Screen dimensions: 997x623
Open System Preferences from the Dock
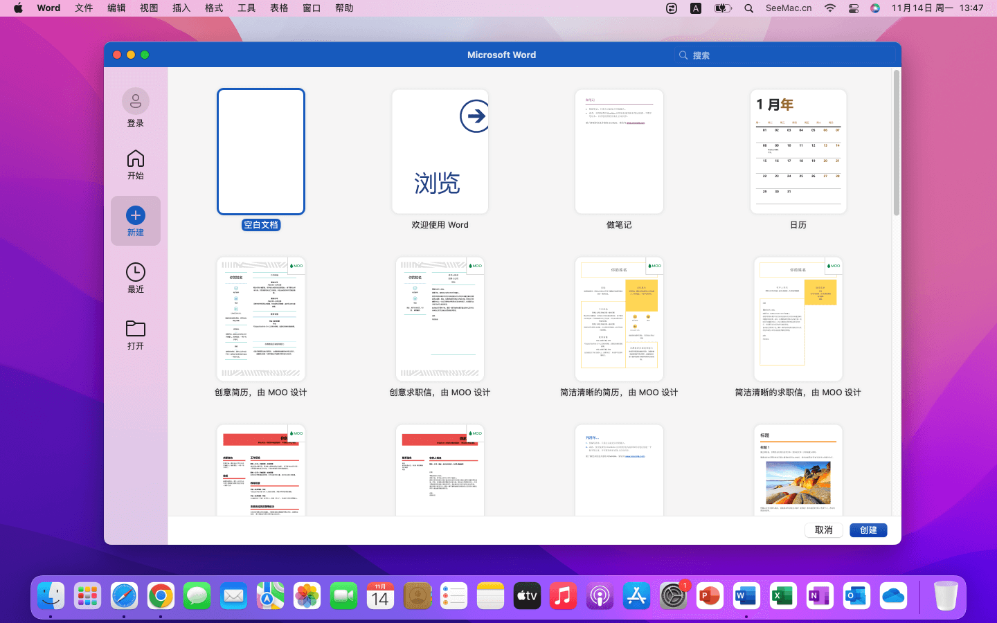674,596
